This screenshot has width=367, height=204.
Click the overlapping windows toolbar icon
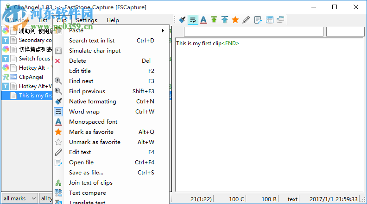pyautogui.click(x=280, y=20)
